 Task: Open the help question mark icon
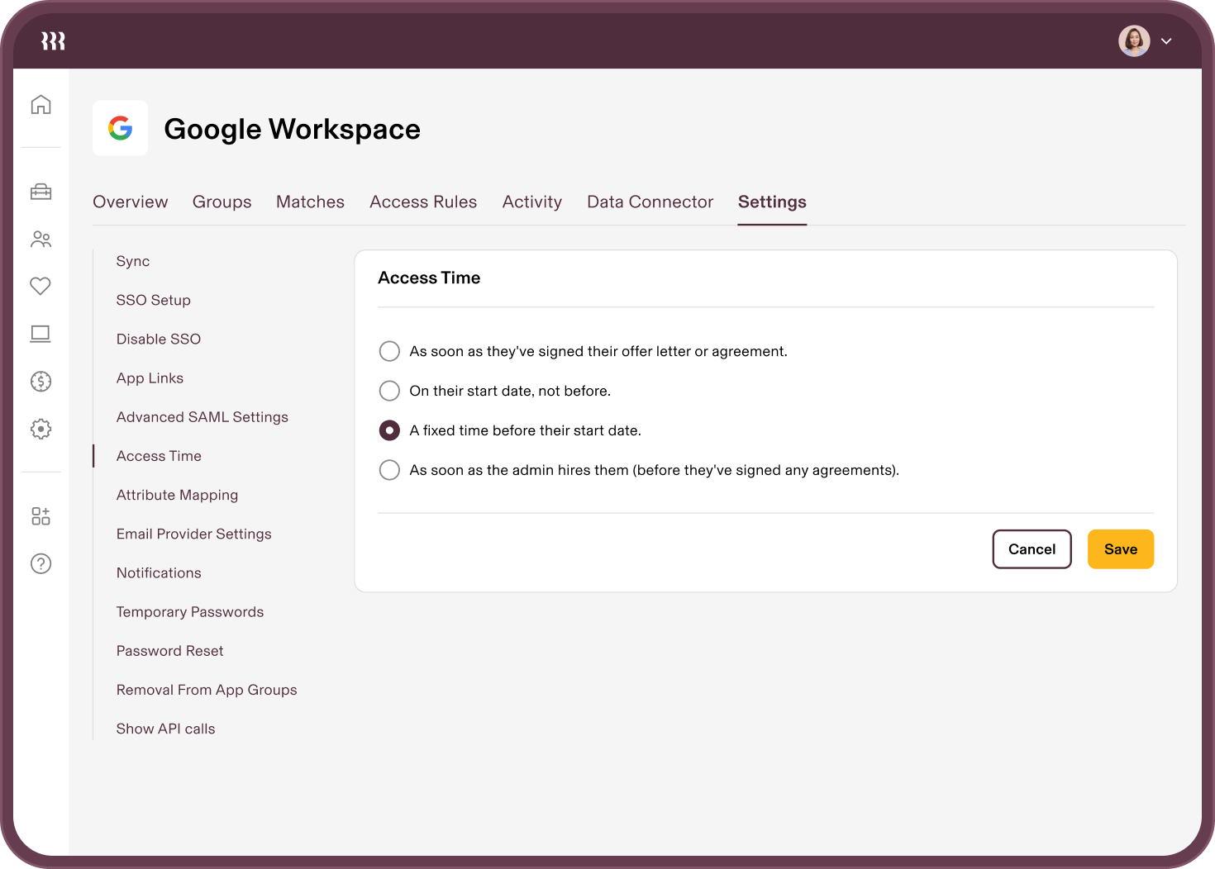pyautogui.click(x=40, y=563)
